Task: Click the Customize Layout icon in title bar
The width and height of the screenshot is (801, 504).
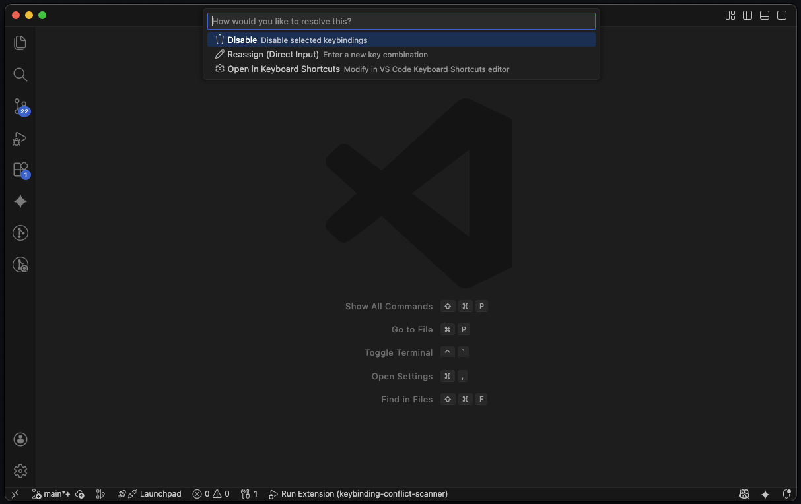Action: (x=730, y=15)
